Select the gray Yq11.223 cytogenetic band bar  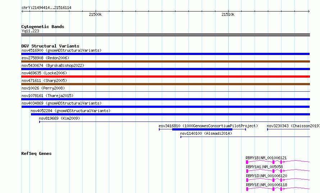pyautogui.click(x=165, y=35)
